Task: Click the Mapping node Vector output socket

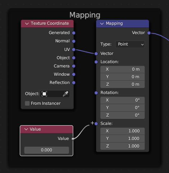Action: (x=149, y=33)
